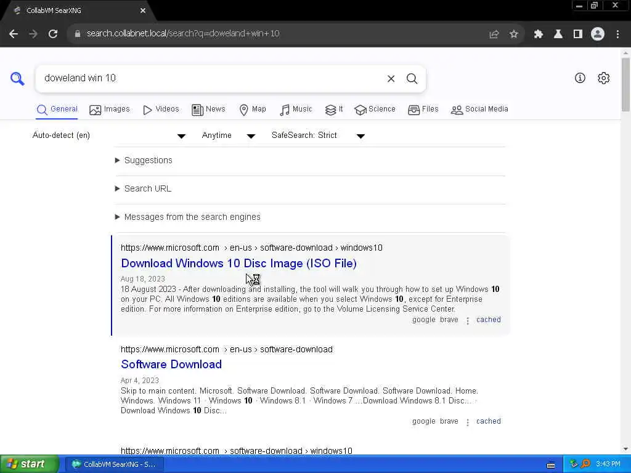Click the share page icon in address bar
This screenshot has height=473, width=631.
tap(494, 34)
